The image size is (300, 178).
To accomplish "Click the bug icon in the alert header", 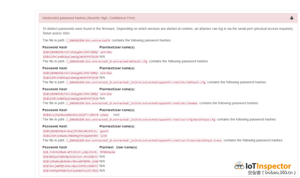I will coord(291,18).
